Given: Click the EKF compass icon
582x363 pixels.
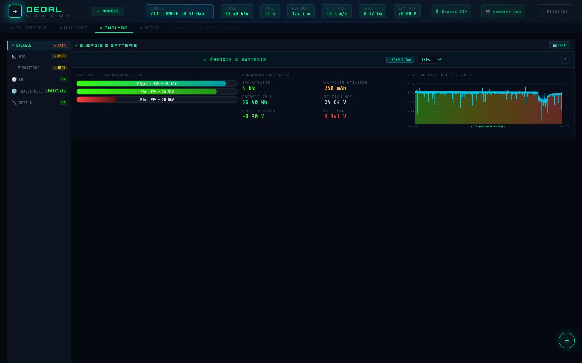Looking at the screenshot, I should (14, 79).
